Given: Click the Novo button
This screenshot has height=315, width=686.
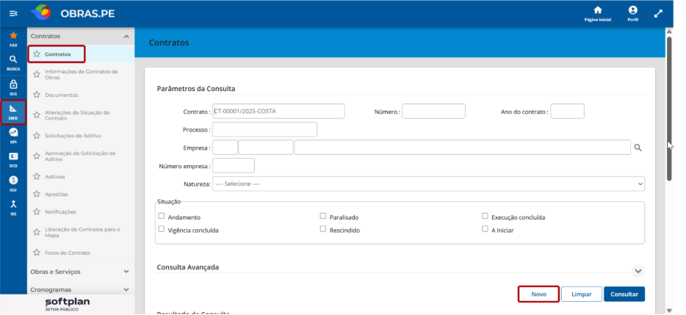Looking at the screenshot, I should tap(538, 294).
